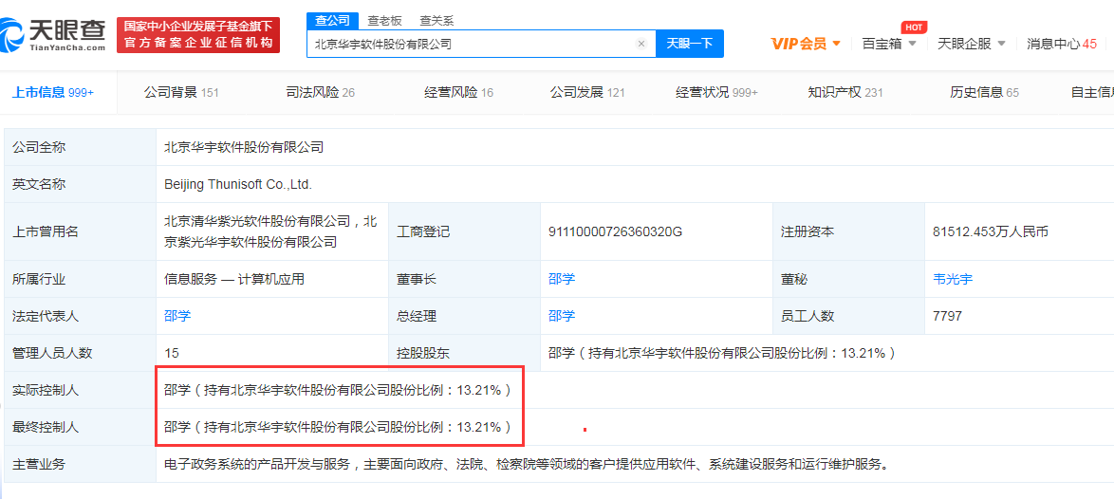Open the 公司背景 tab
Screen dimensions: 1114x499
coord(181,92)
